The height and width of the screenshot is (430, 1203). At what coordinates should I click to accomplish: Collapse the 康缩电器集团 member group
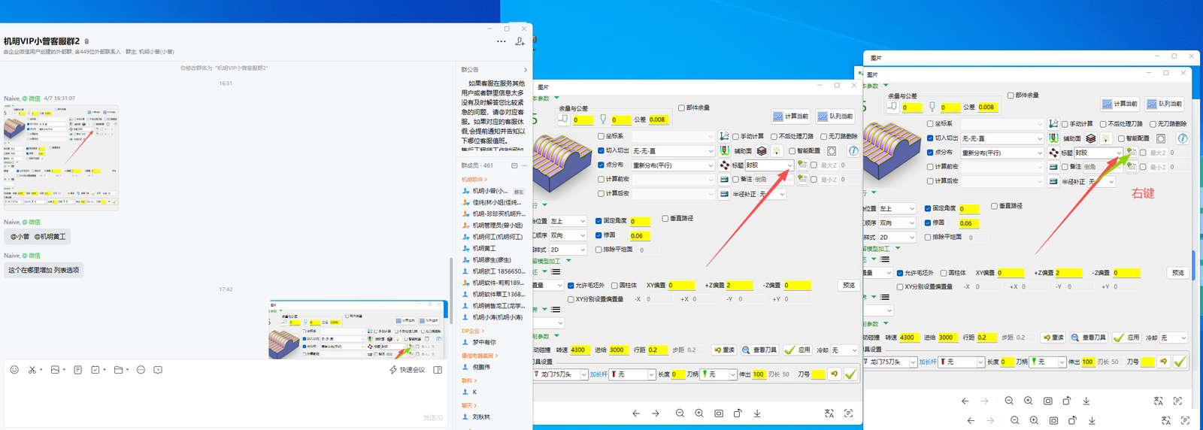[480, 356]
